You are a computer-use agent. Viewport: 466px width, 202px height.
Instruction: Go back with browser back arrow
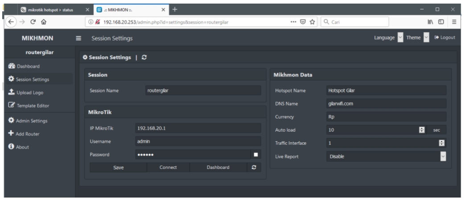pos(11,22)
